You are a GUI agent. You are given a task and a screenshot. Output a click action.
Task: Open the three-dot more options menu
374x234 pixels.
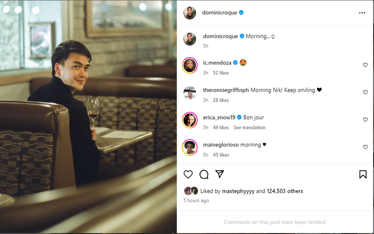(362, 13)
